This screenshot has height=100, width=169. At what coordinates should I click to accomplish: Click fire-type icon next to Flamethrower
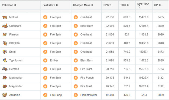(x=76, y=95)
